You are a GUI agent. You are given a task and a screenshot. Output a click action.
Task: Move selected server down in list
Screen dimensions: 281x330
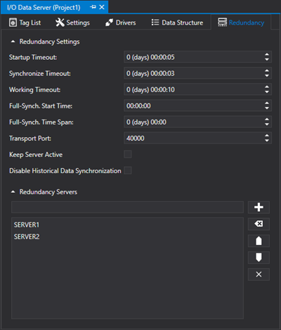click(x=259, y=258)
